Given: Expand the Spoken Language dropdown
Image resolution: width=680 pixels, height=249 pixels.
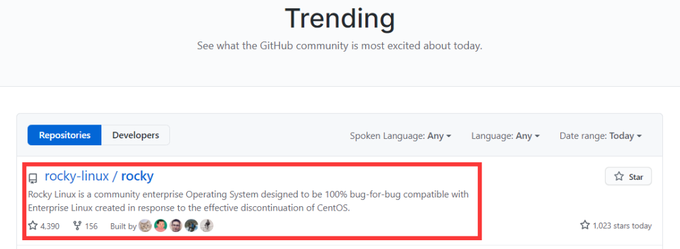Looking at the screenshot, I should tap(400, 136).
